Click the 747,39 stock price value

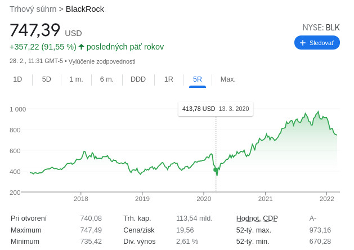35,30
